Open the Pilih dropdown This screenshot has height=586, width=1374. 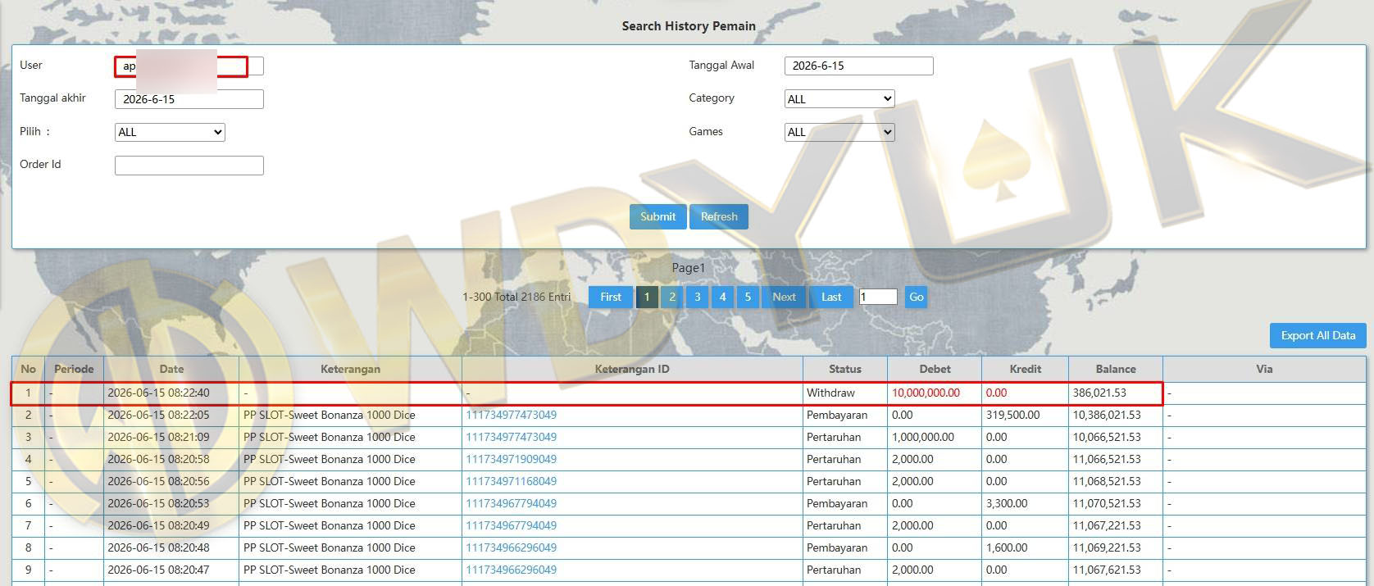[170, 132]
